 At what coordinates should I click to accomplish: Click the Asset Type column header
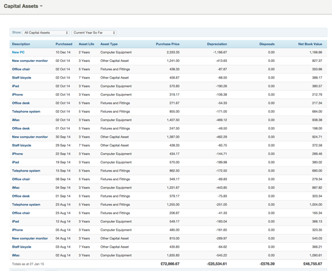point(109,44)
